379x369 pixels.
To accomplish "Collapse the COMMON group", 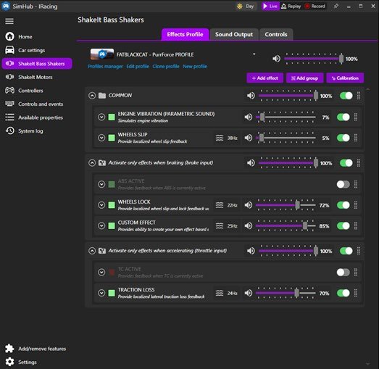I will pos(92,96).
